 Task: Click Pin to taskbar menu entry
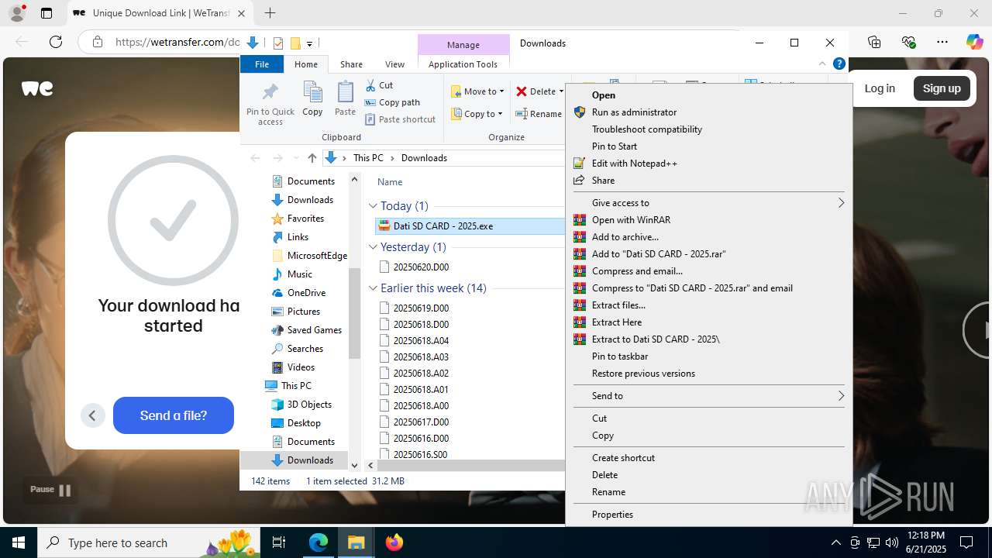point(619,356)
